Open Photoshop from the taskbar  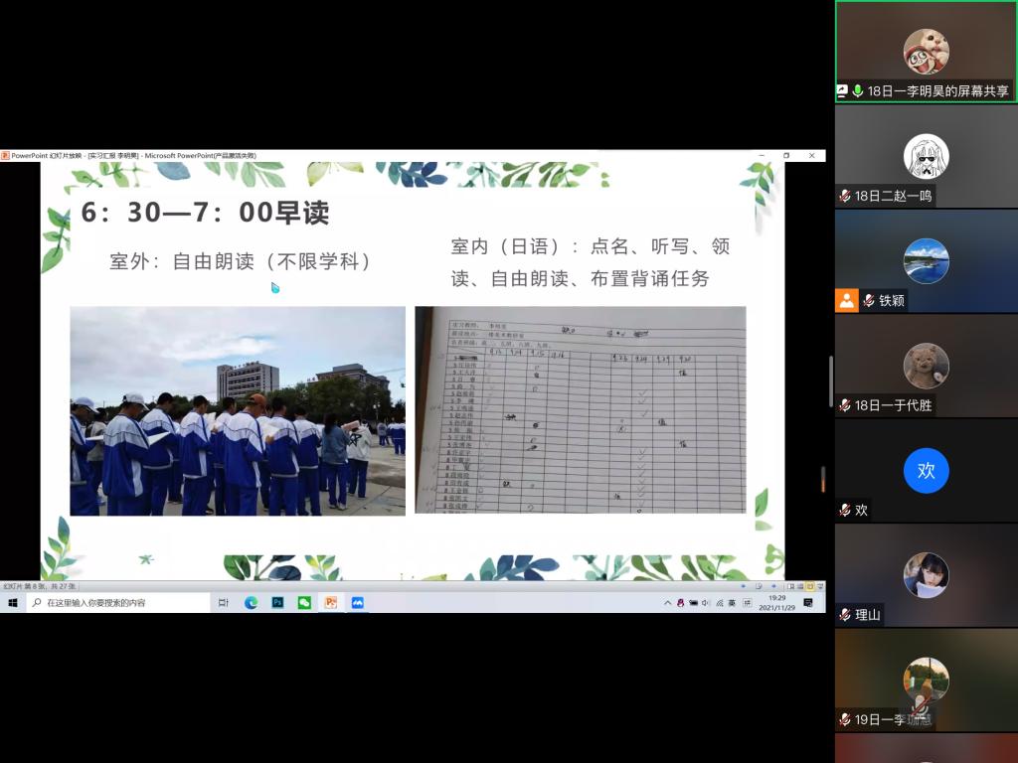coord(277,602)
